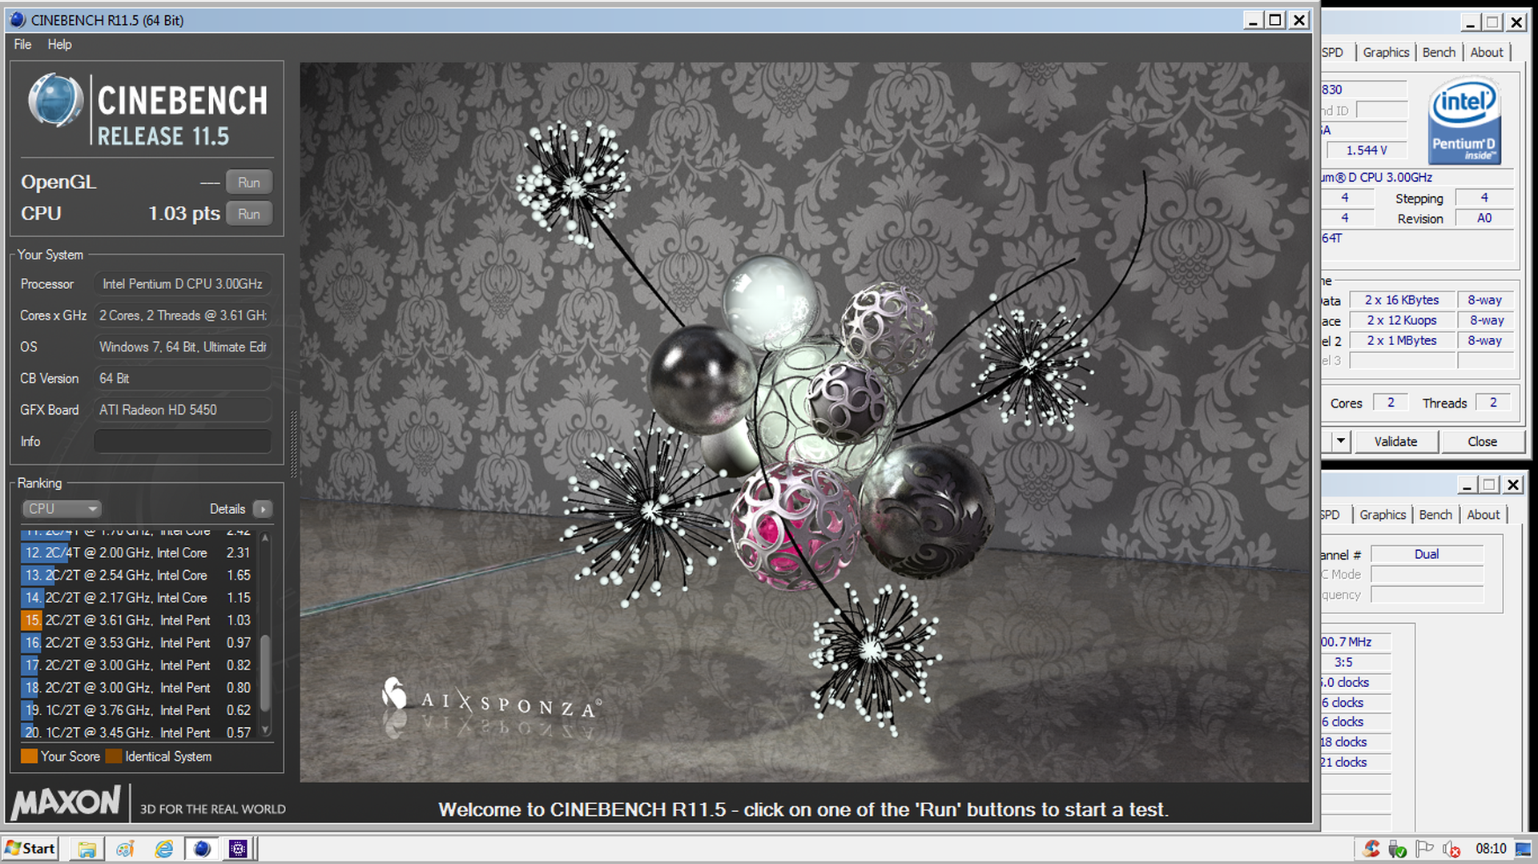1538x864 pixels.
Task: Switch to Graphics tab in upper CPU-Z window
Action: click(1386, 52)
